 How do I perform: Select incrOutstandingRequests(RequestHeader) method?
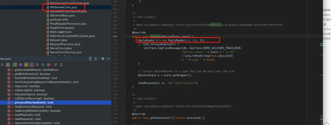[47, 82]
